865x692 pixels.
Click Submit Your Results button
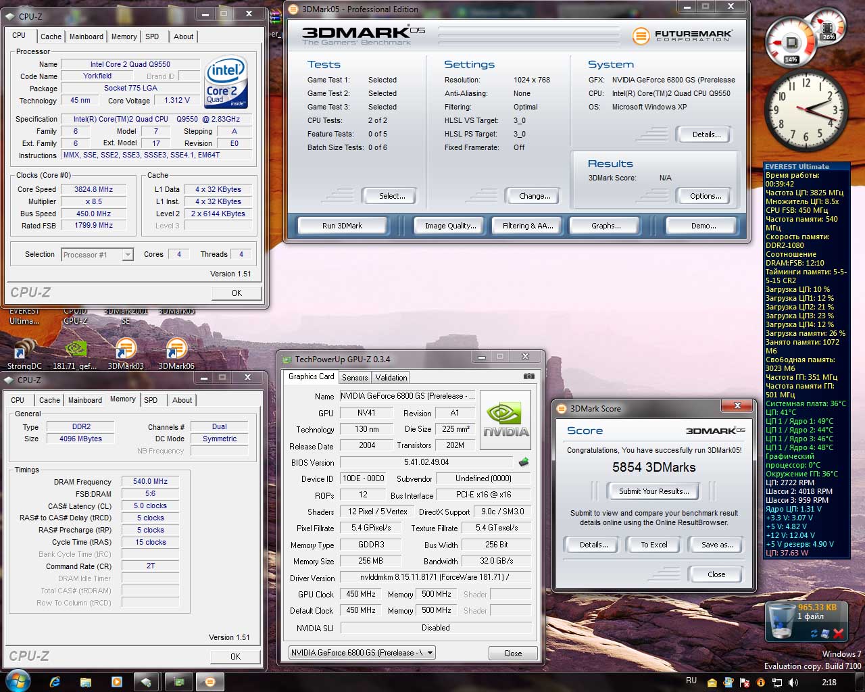coord(653,491)
